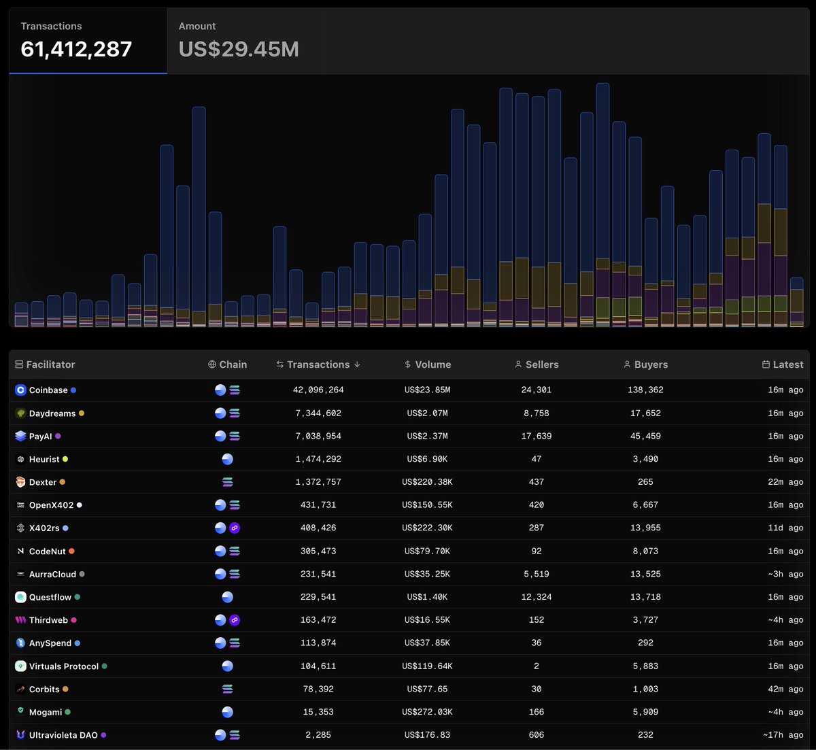Click the 138,362 buyers cell
Screen dimensions: 816x750
(645, 390)
